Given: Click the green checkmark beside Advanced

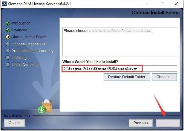Looking at the screenshot, I should click(x=8, y=30).
